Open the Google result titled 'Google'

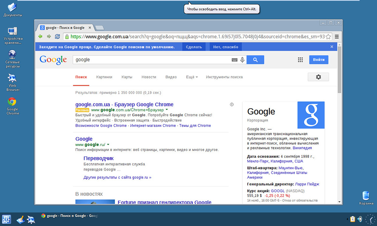pyautogui.click(x=84, y=139)
